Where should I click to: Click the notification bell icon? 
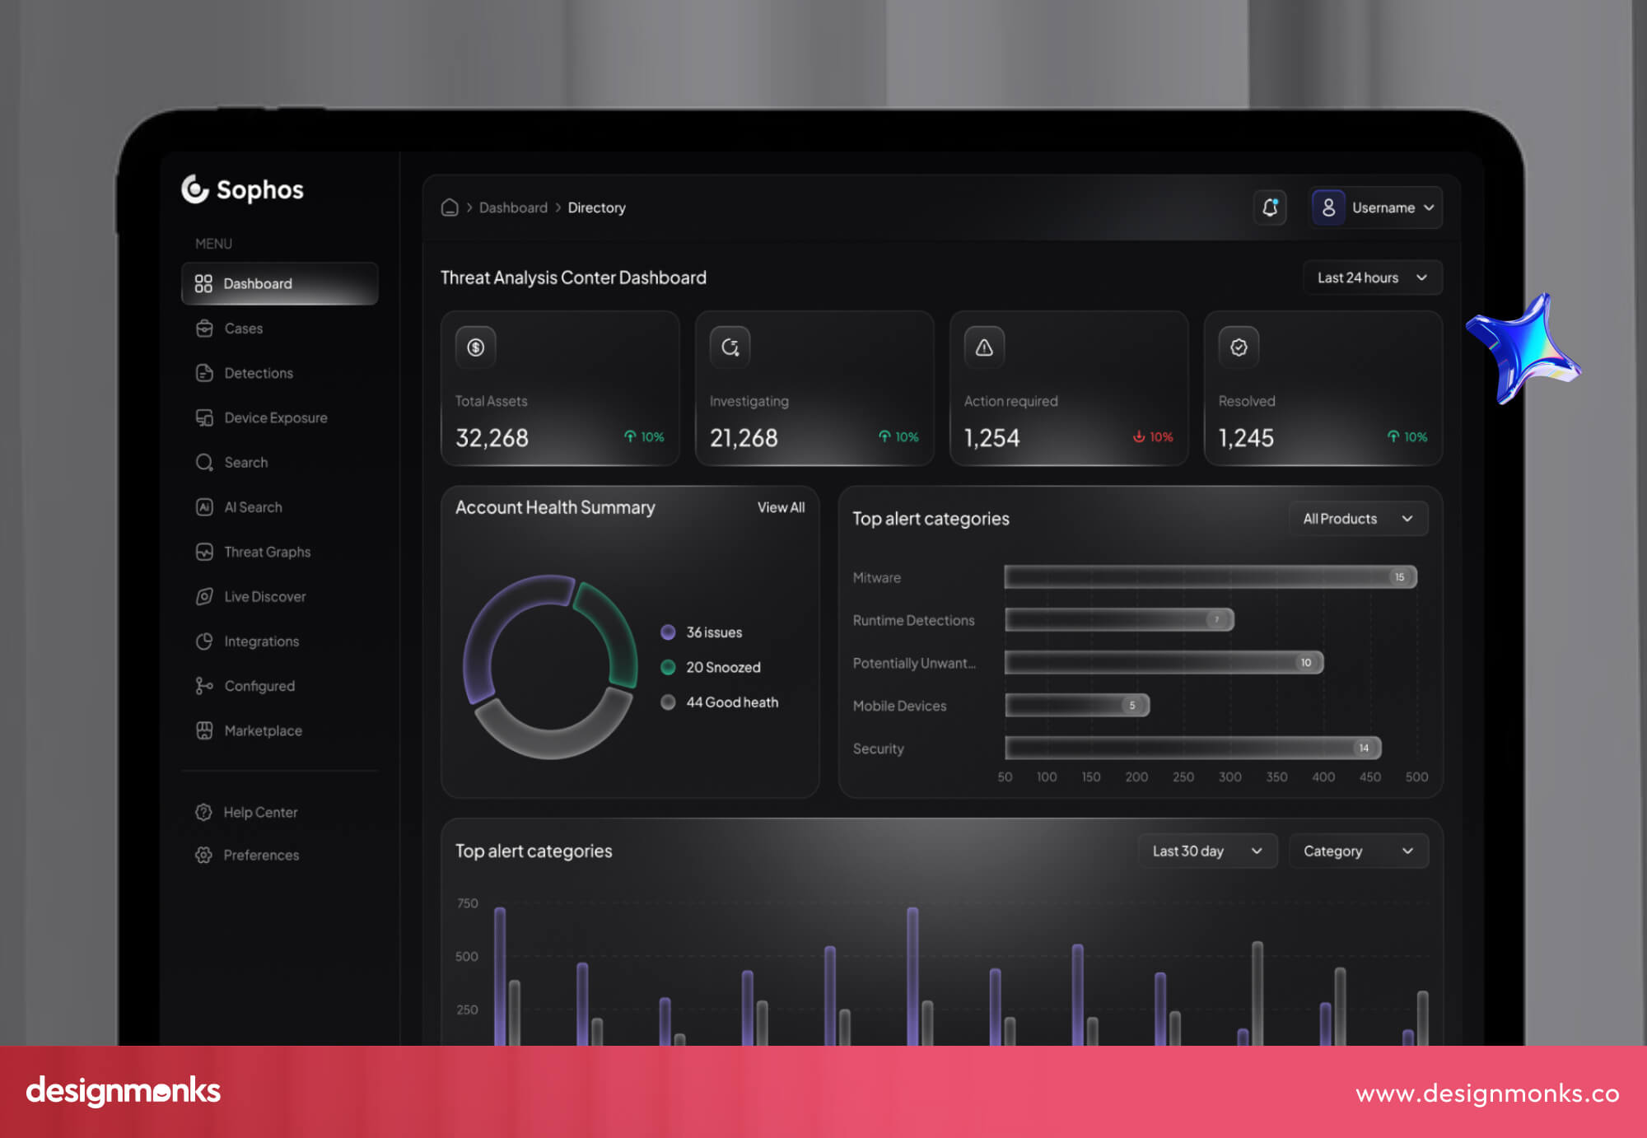pyautogui.click(x=1270, y=208)
